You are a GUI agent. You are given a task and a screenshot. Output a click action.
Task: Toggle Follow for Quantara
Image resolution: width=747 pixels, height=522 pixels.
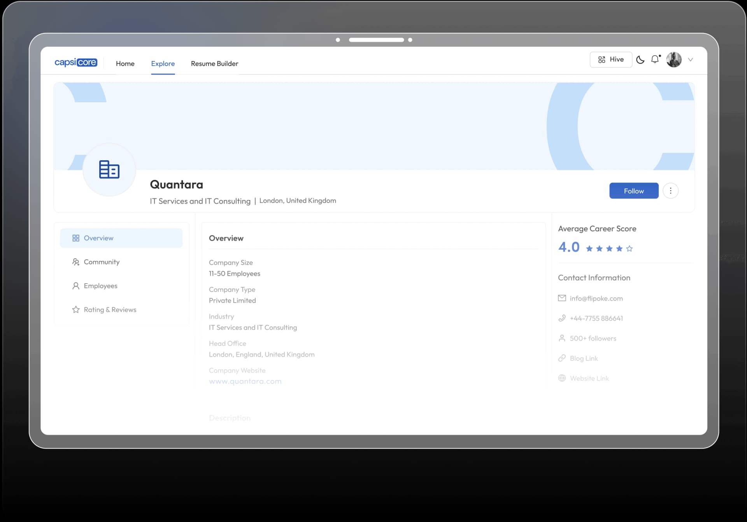(x=633, y=191)
